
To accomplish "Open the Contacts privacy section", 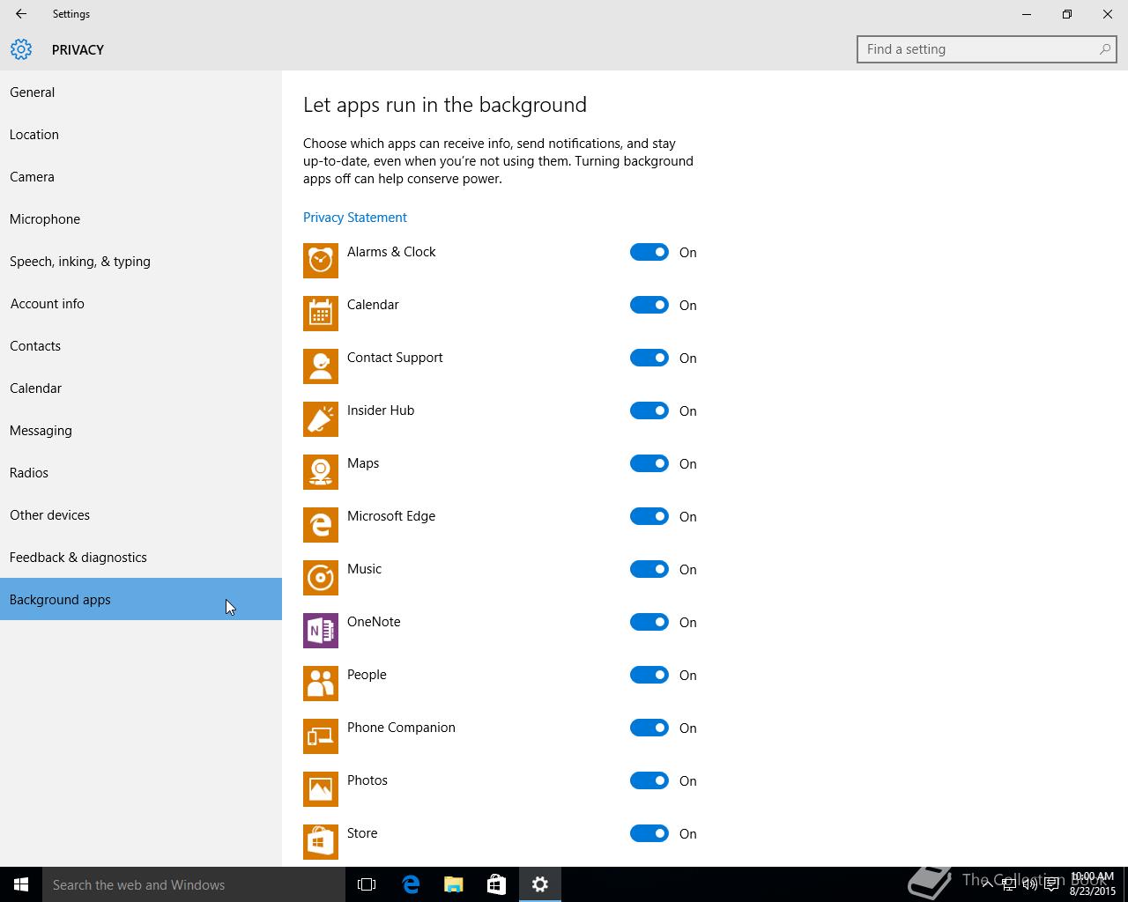I will (x=141, y=345).
